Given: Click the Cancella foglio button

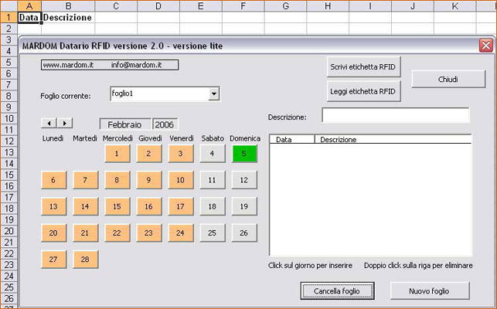Looking at the screenshot, I should coord(336,290).
